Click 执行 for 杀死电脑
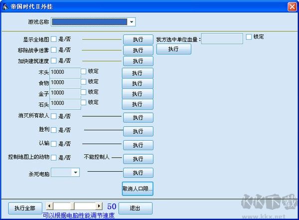Viewport: 299px width, 220px height. 138,173
